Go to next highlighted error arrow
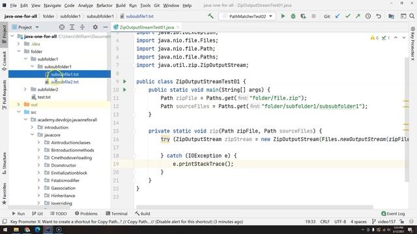Viewport: 417px width, 234px height. [x=404, y=38]
